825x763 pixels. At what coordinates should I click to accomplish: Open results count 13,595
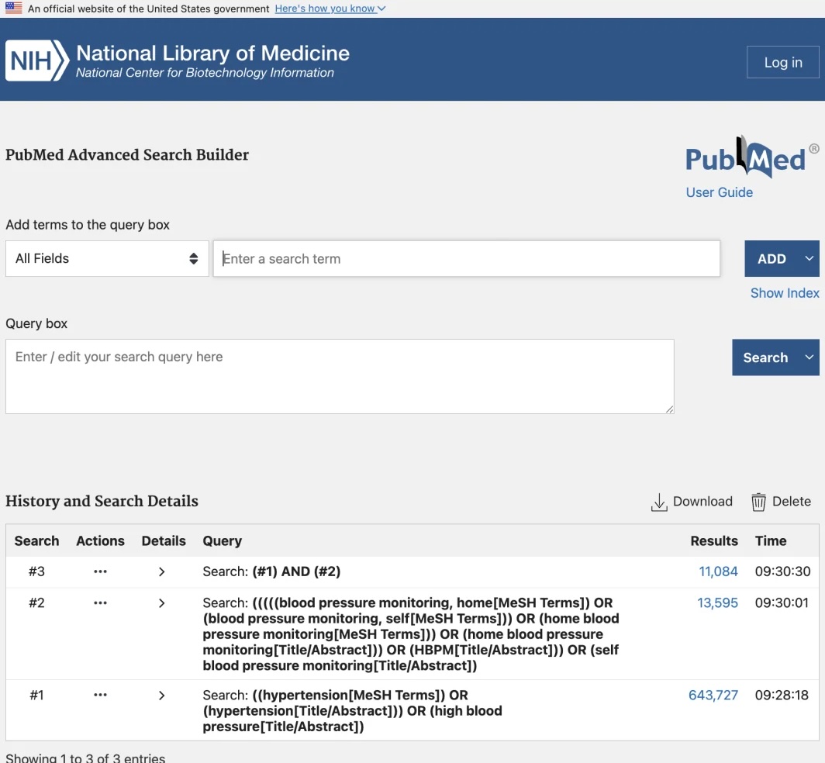(x=718, y=603)
